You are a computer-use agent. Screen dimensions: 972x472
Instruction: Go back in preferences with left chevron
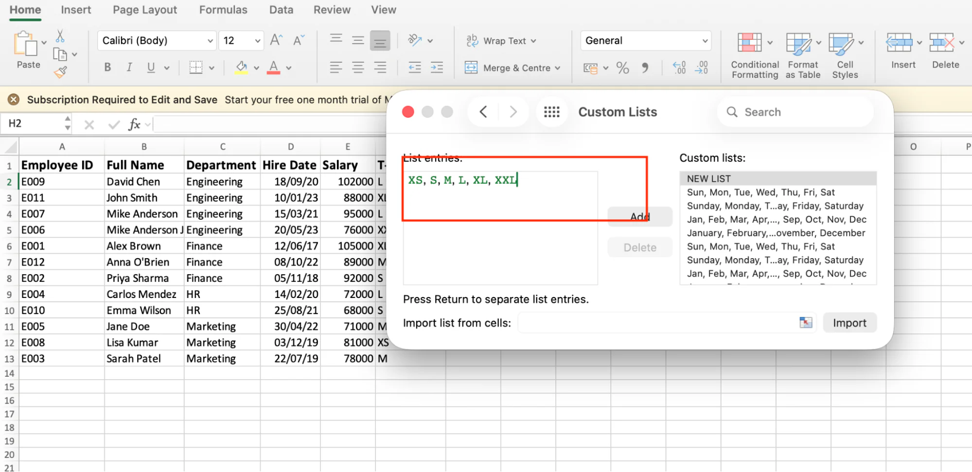(483, 112)
